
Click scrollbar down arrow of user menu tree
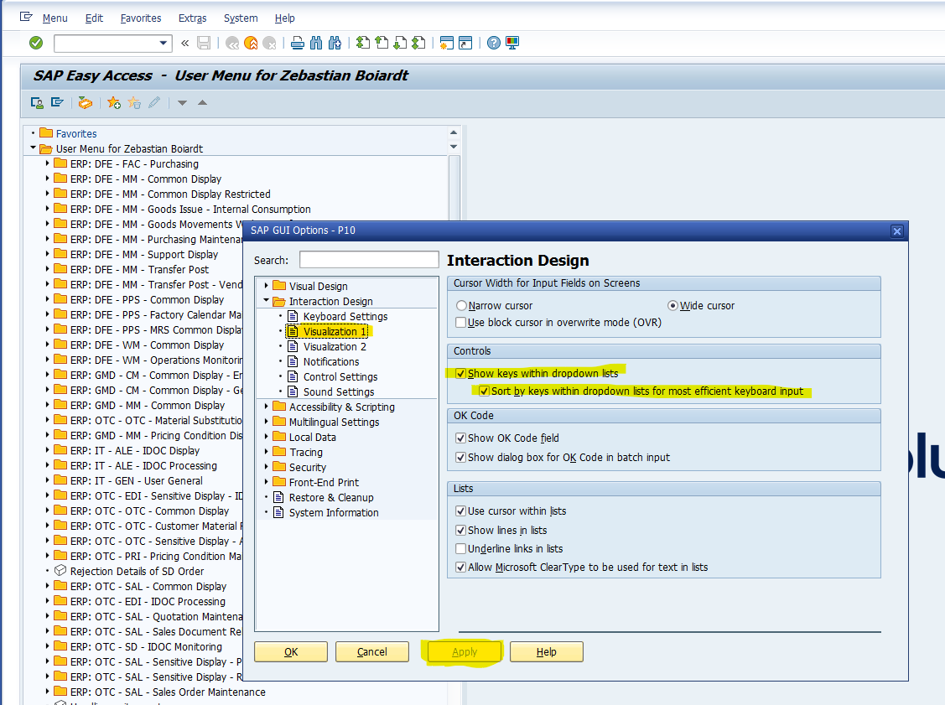(x=454, y=147)
